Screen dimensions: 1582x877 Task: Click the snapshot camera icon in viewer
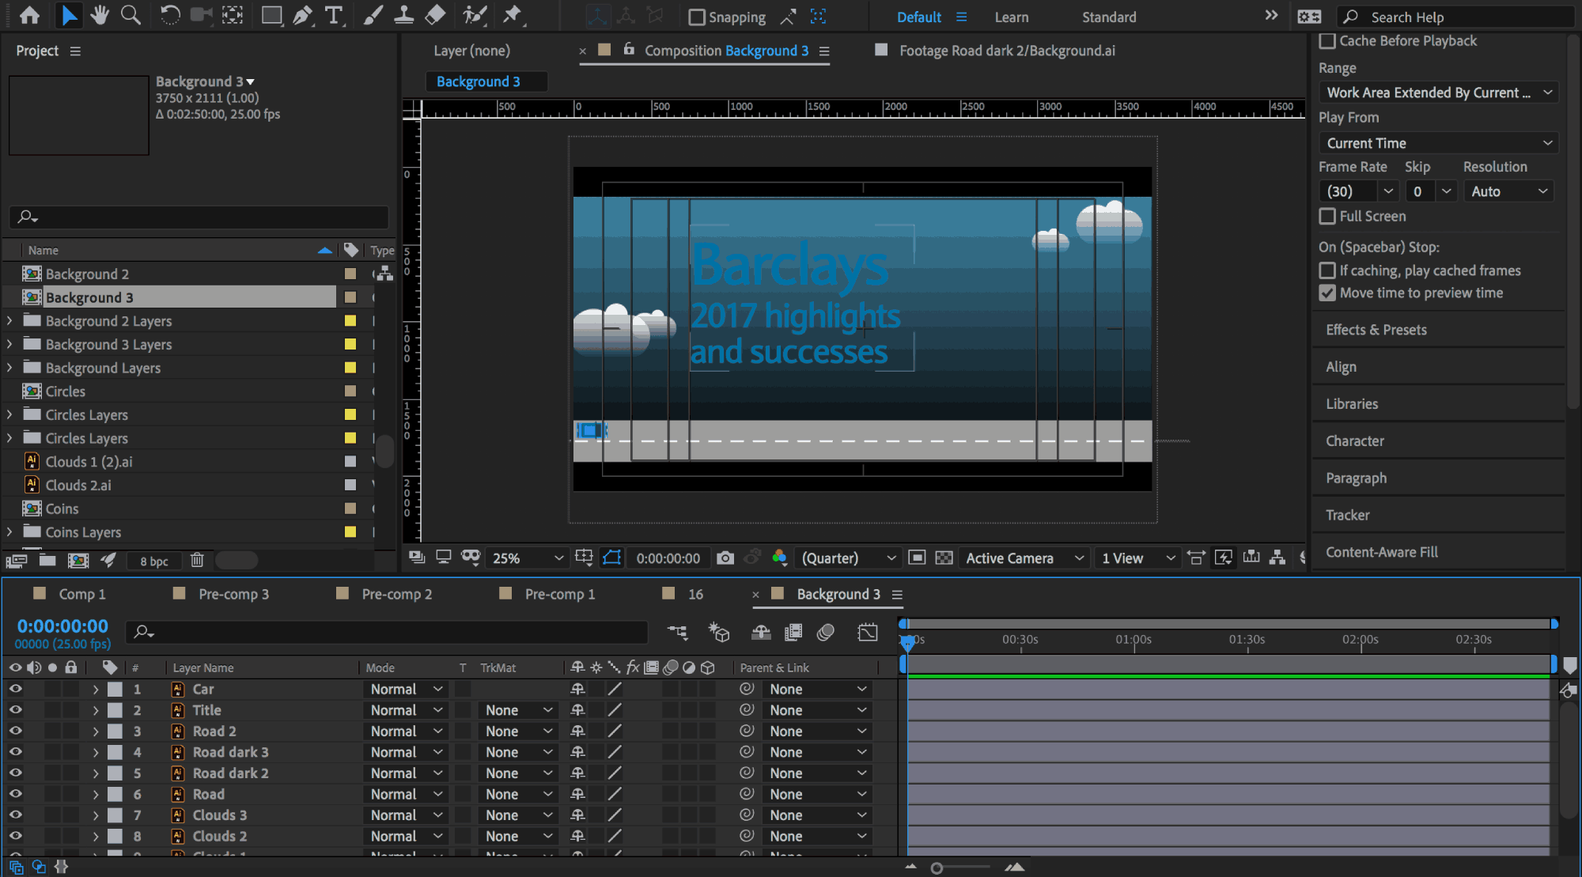pyautogui.click(x=725, y=558)
